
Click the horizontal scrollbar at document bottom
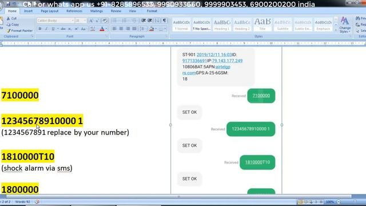[178, 196]
